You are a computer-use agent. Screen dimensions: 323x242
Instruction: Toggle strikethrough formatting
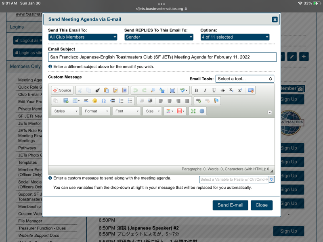[223, 90]
